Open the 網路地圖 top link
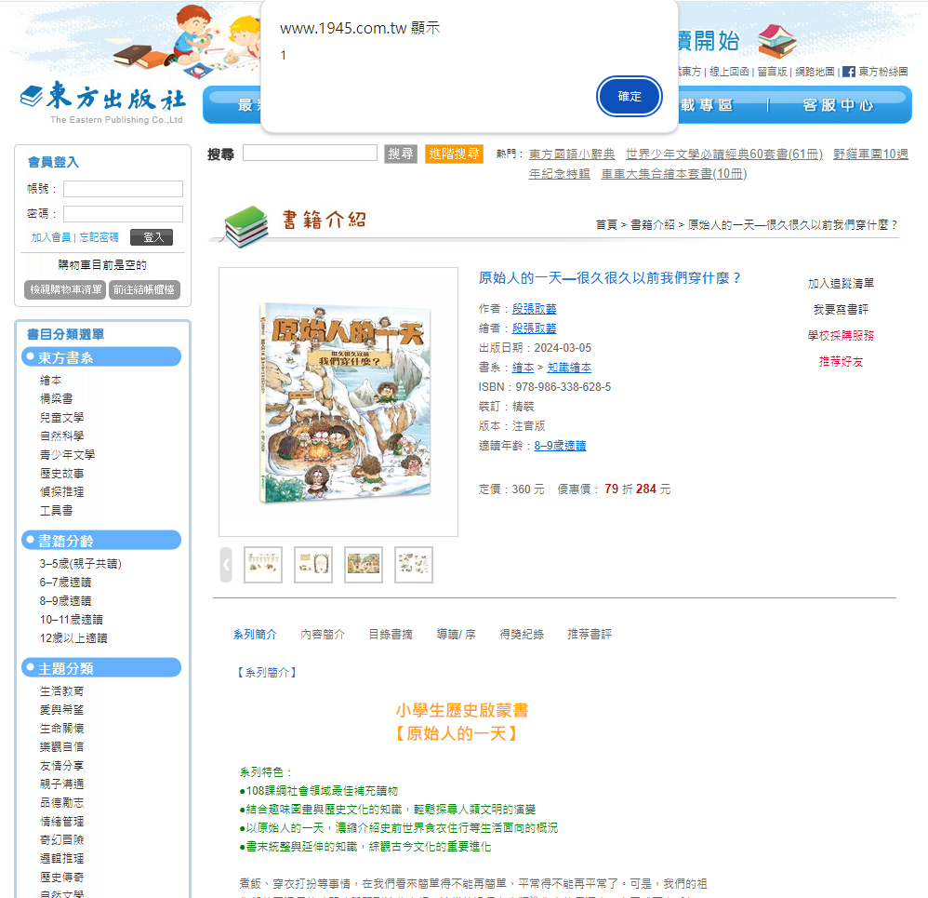928x898 pixels. (x=815, y=72)
